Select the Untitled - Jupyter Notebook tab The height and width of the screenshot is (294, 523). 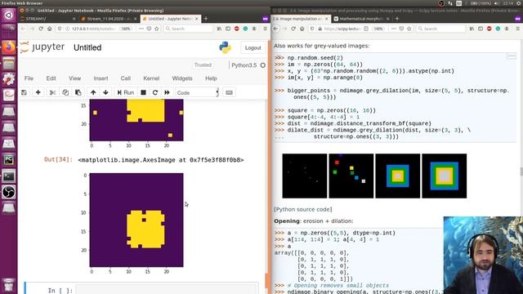click(x=170, y=19)
